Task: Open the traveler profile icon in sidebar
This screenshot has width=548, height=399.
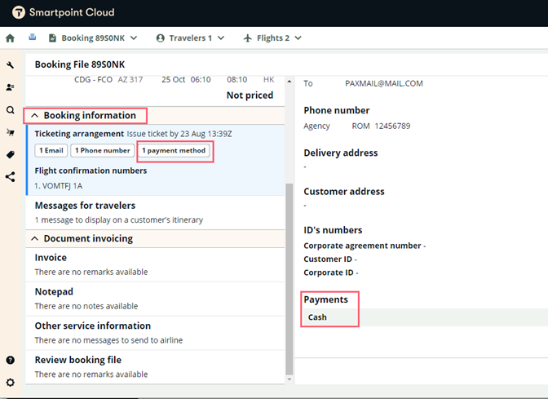Action: [x=10, y=87]
